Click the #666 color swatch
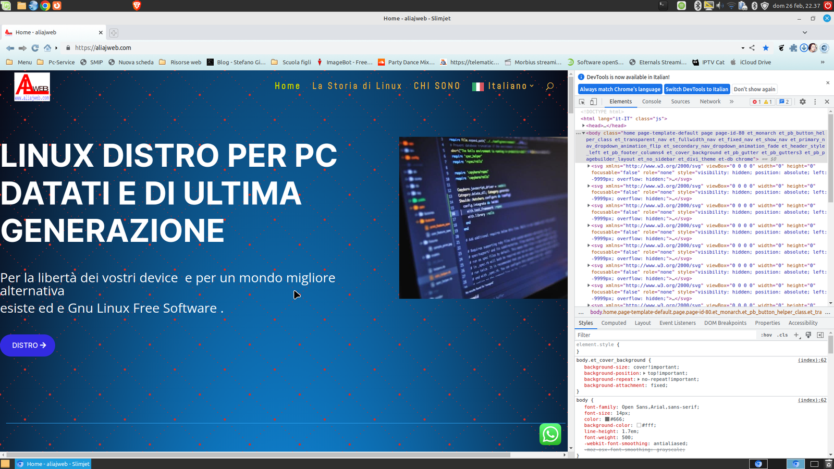This screenshot has width=834, height=469. 607,419
